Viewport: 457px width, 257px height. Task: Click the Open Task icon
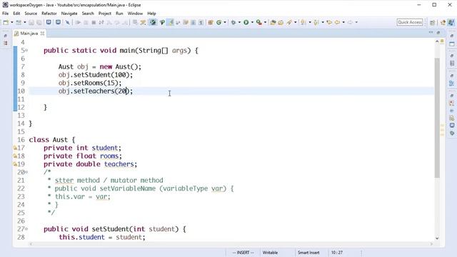coord(281,22)
